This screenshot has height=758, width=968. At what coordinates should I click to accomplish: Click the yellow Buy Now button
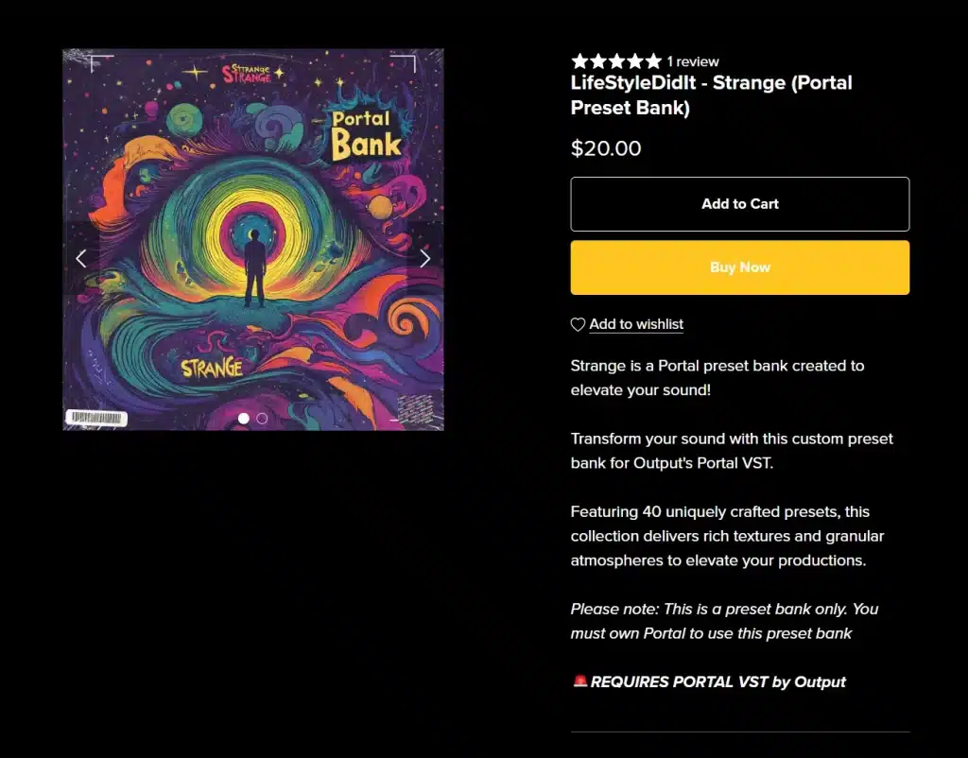pos(739,267)
